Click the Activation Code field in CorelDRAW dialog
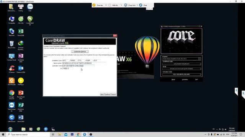The height and width of the screenshot is (137, 245). tap(78, 66)
